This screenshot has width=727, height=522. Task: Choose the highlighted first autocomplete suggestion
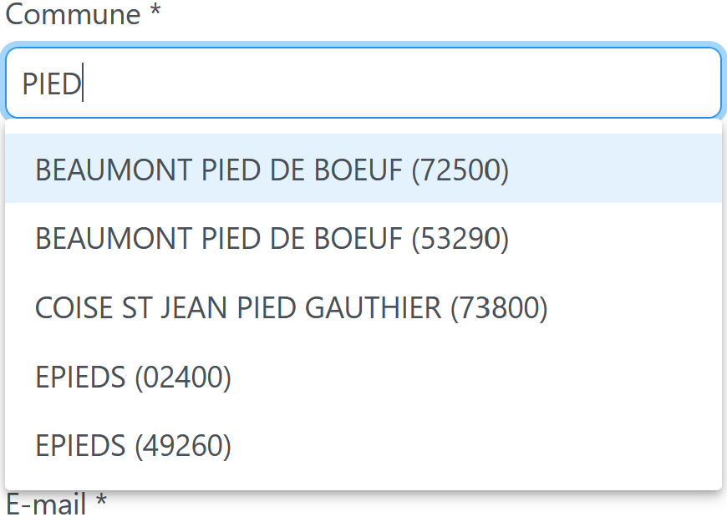click(x=363, y=169)
